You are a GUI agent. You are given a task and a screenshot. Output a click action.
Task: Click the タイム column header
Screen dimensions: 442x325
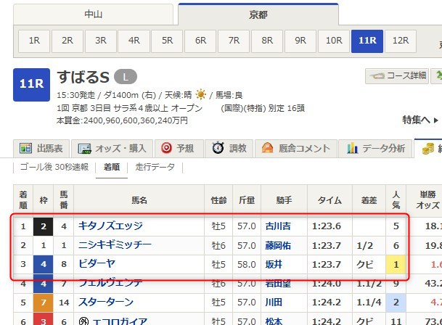click(330, 200)
